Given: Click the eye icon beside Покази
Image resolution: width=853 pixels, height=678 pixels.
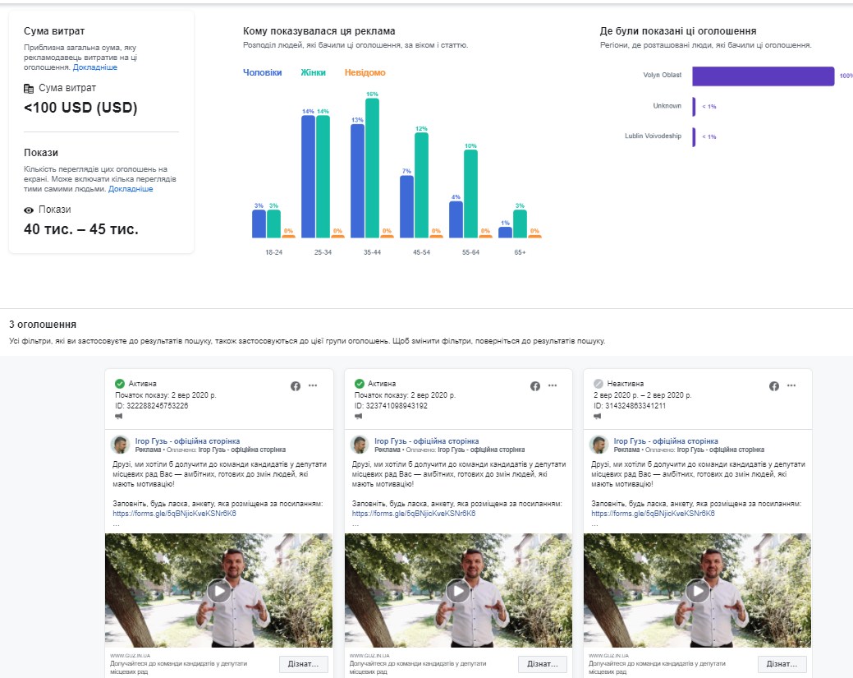Looking at the screenshot, I should [x=29, y=210].
